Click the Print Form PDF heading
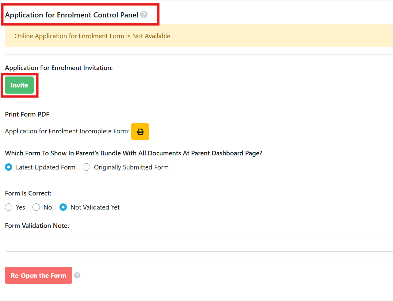The height and width of the screenshot is (301, 393). 27,114
